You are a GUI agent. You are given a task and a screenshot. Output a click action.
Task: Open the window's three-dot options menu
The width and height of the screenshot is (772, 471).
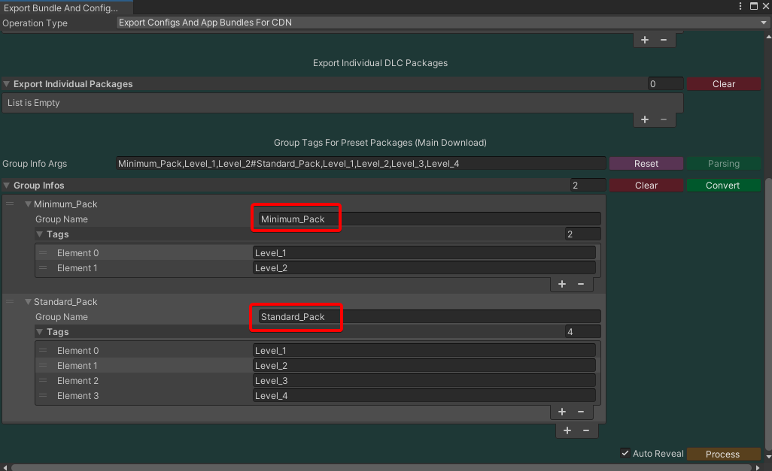pyautogui.click(x=740, y=7)
